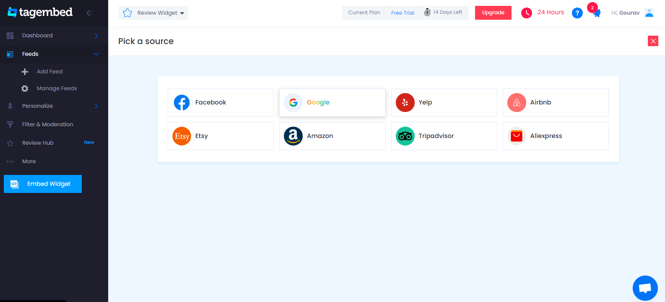The height and width of the screenshot is (302, 665).
Task: Click the tagembed logo
Action: click(40, 13)
